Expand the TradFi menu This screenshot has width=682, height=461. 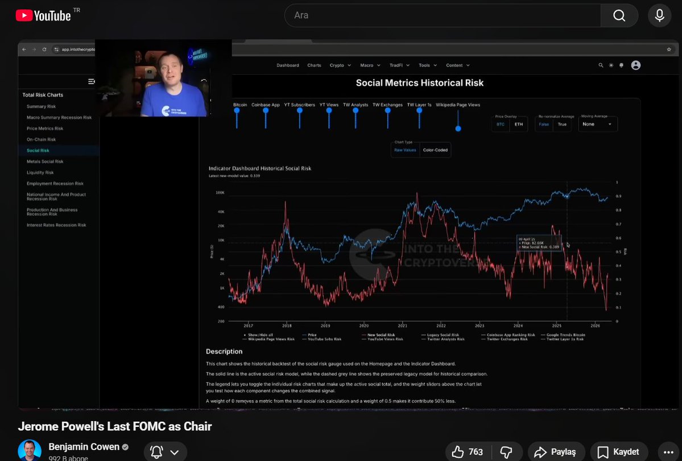click(399, 65)
